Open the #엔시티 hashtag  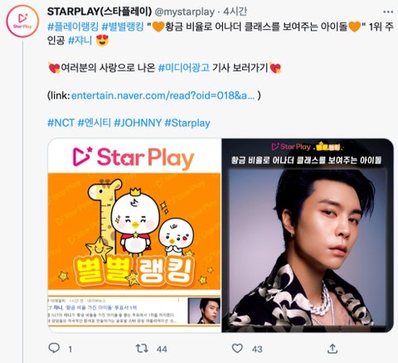95,123
